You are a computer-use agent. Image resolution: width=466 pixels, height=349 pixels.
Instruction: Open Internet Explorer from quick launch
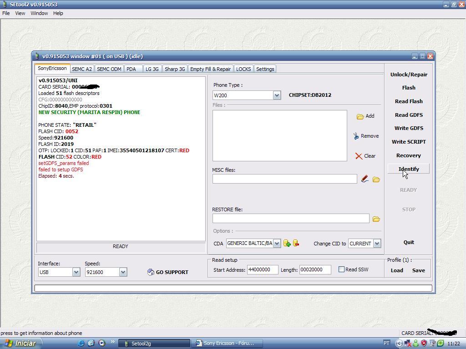[x=81, y=343]
